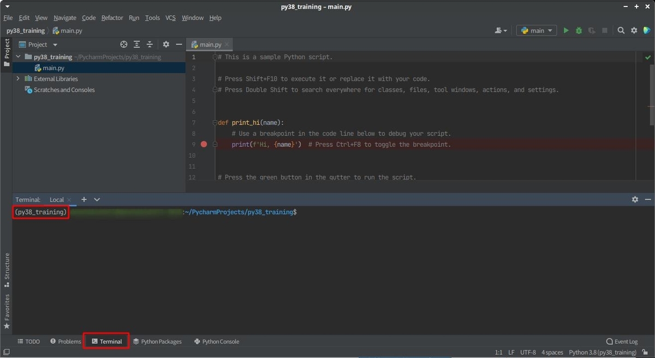Toggle the breakpoint on line 9
This screenshot has width=655, height=358.
pyautogui.click(x=204, y=145)
